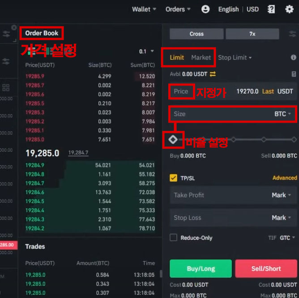Open the help guide icon in header
The width and height of the screenshot is (299, 298).
tap(271, 9)
